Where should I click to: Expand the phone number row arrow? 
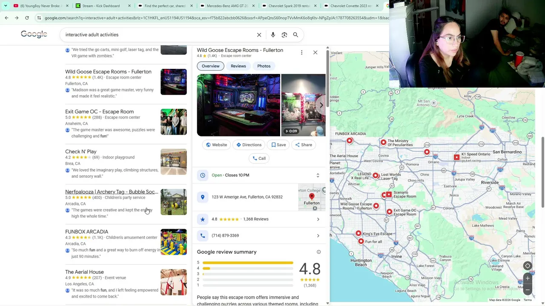[x=318, y=236]
